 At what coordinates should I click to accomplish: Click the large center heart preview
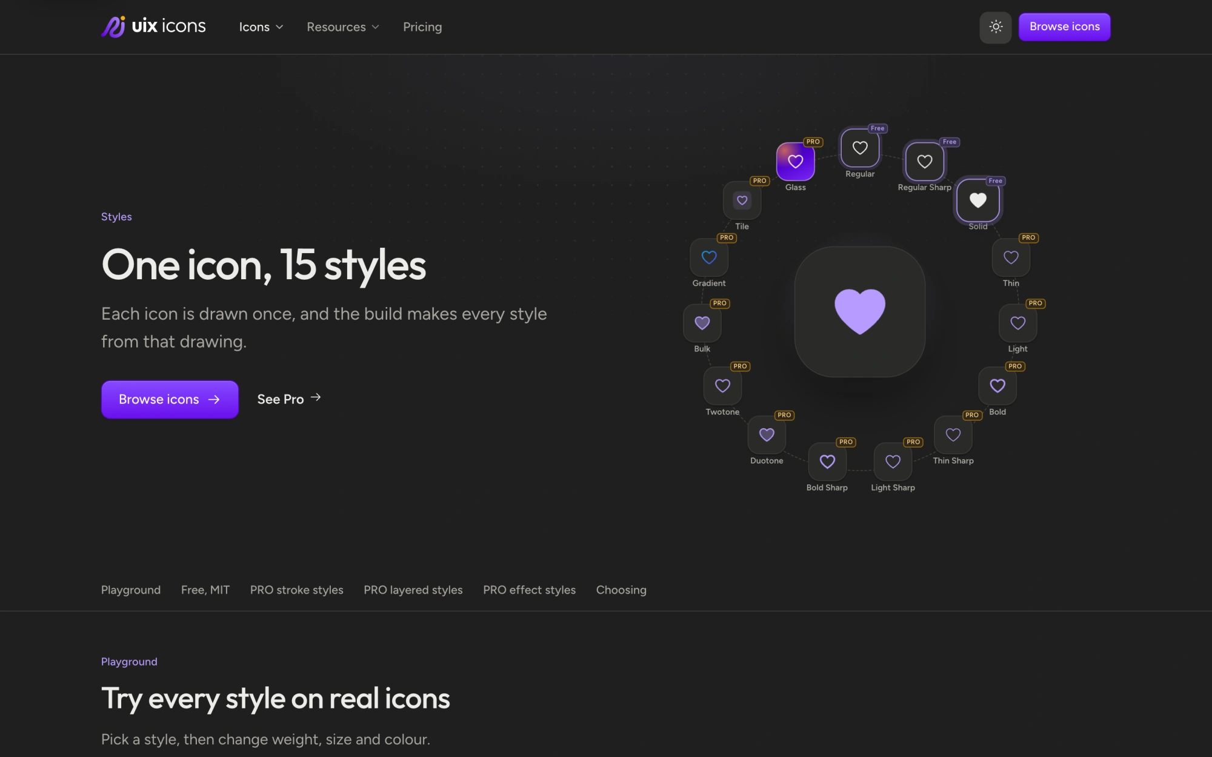click(x=860, y=312)
